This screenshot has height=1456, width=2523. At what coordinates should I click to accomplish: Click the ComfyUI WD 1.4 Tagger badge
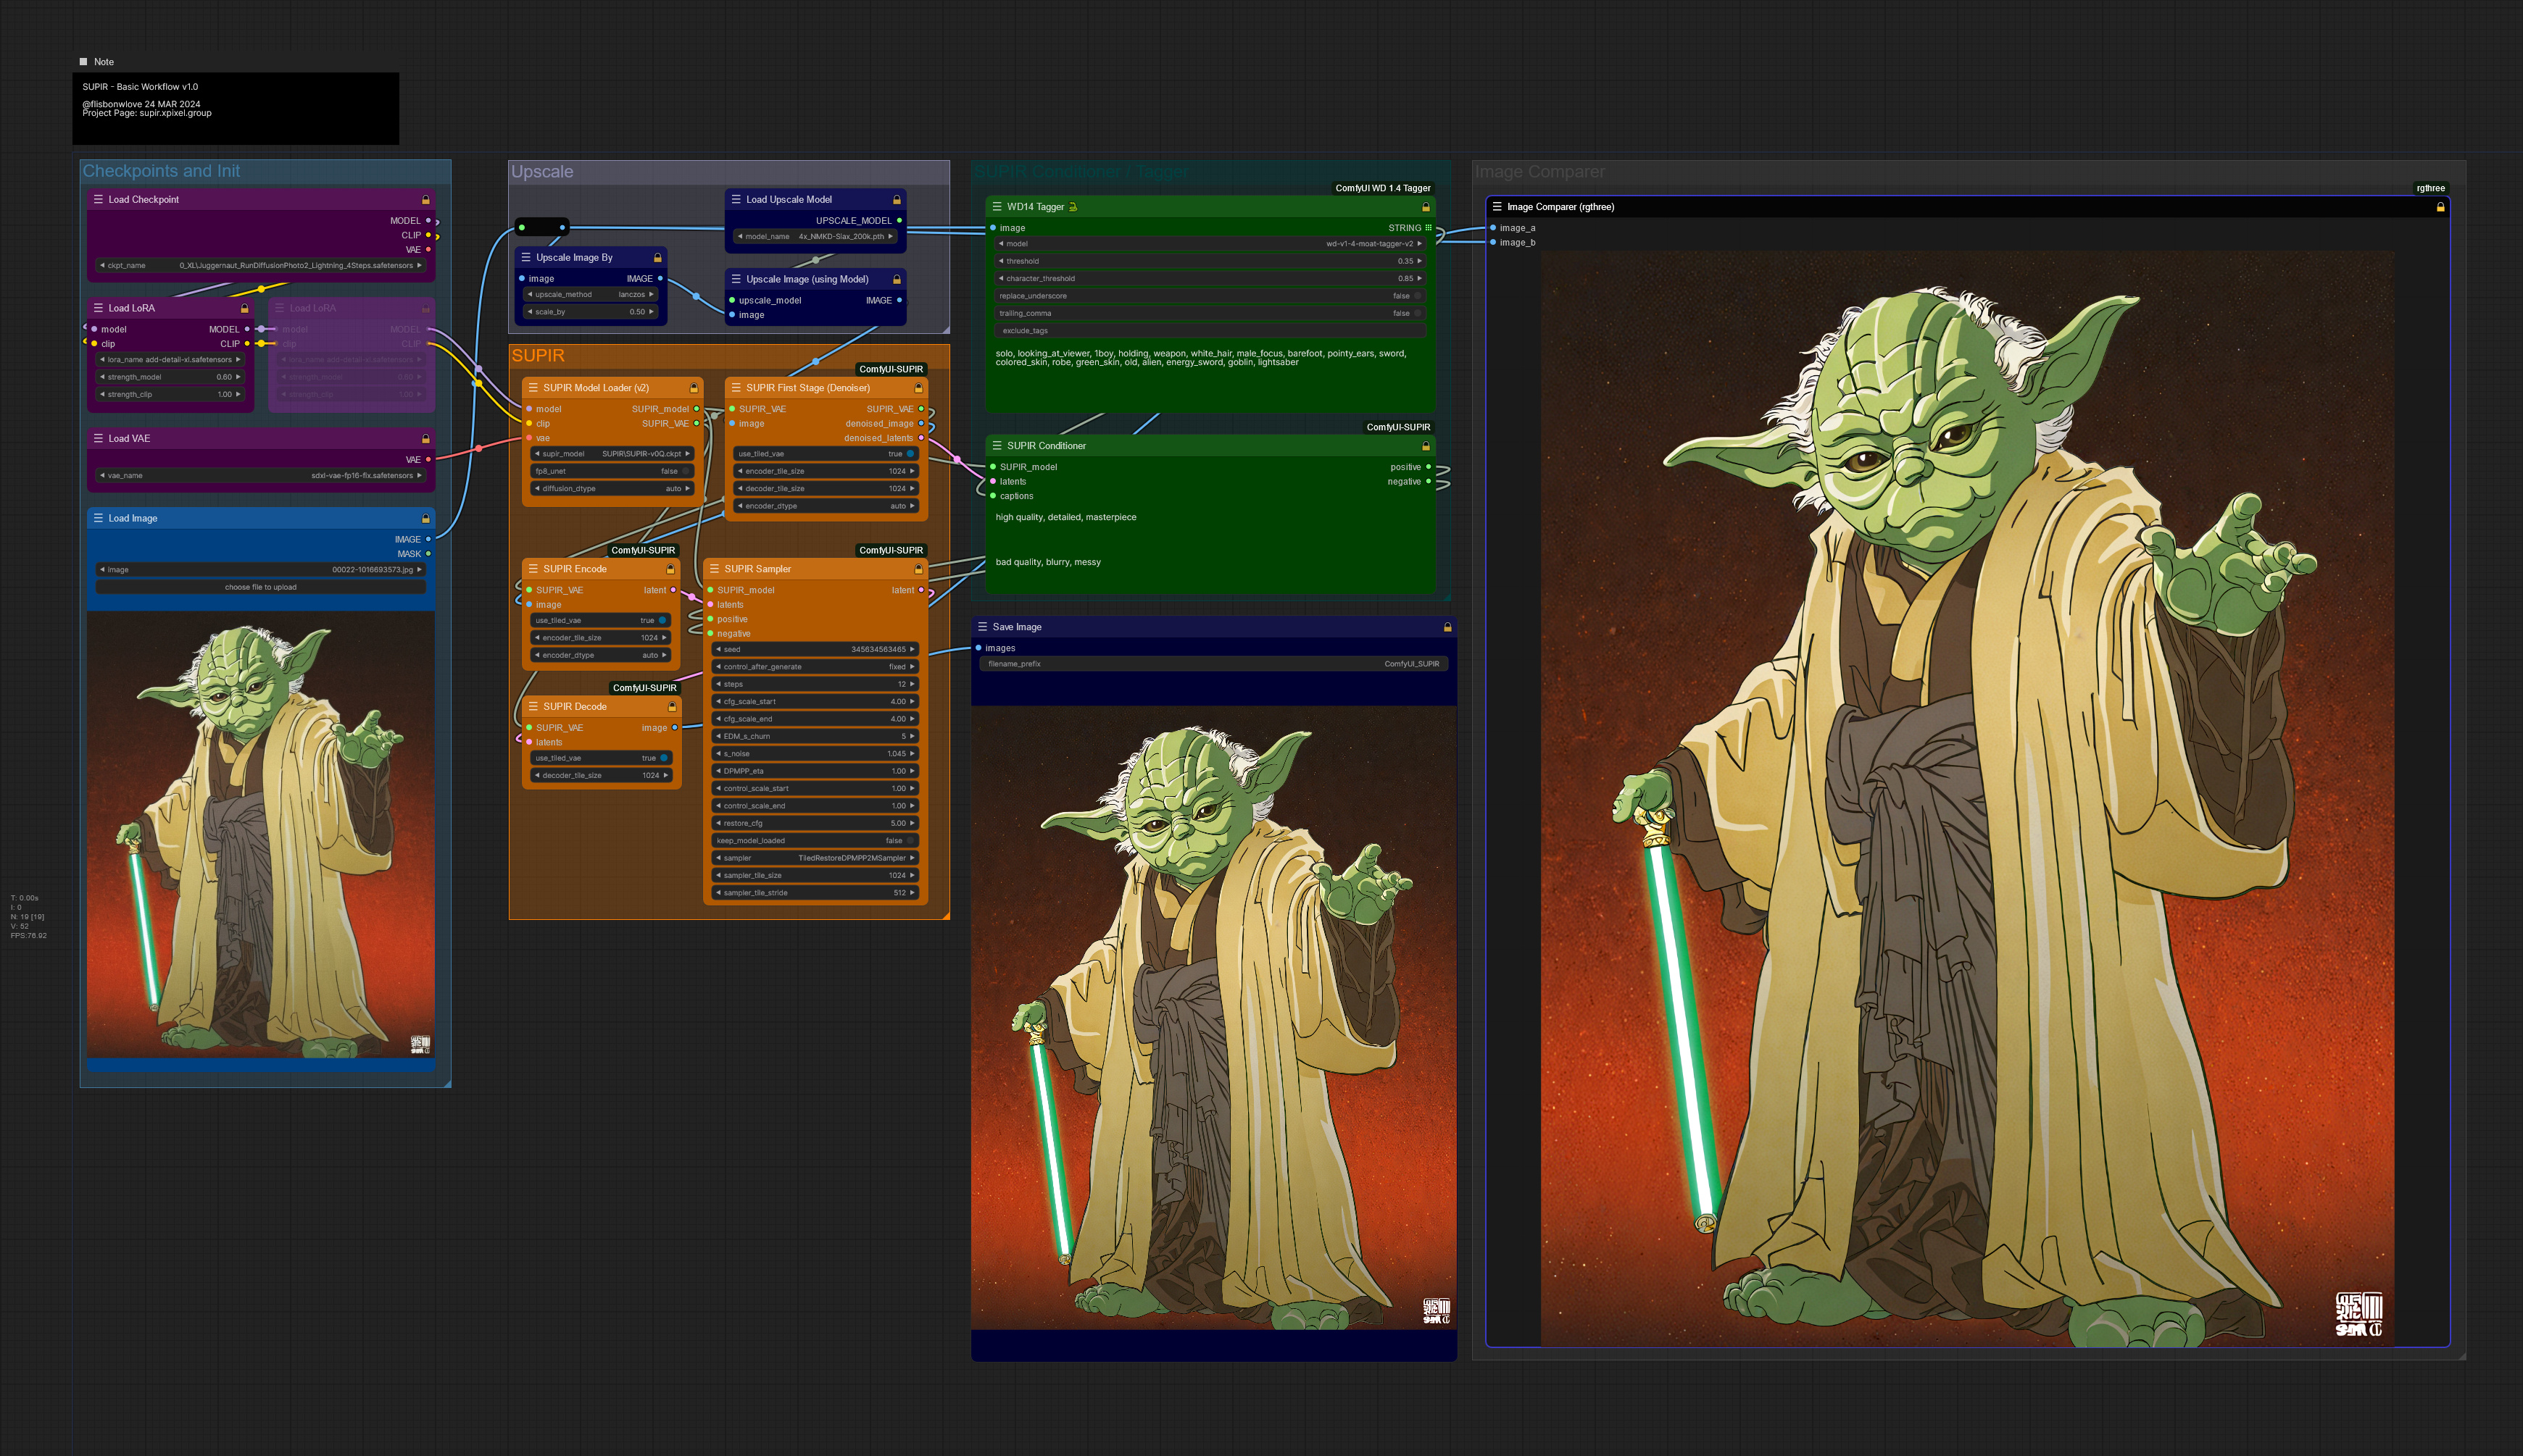1383,188
